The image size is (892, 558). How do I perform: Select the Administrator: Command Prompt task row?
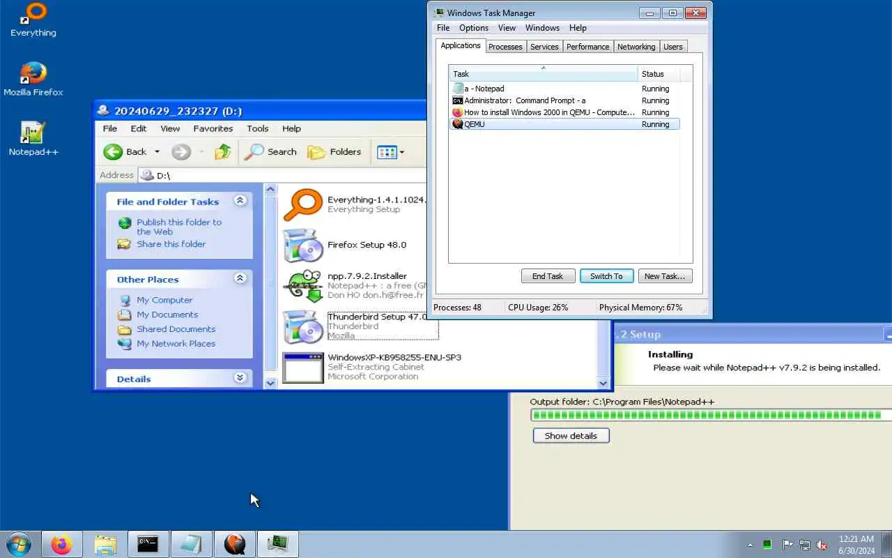[564, 100]
